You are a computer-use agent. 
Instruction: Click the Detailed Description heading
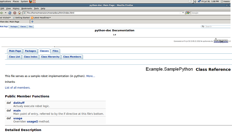click(x=23, y=130)
